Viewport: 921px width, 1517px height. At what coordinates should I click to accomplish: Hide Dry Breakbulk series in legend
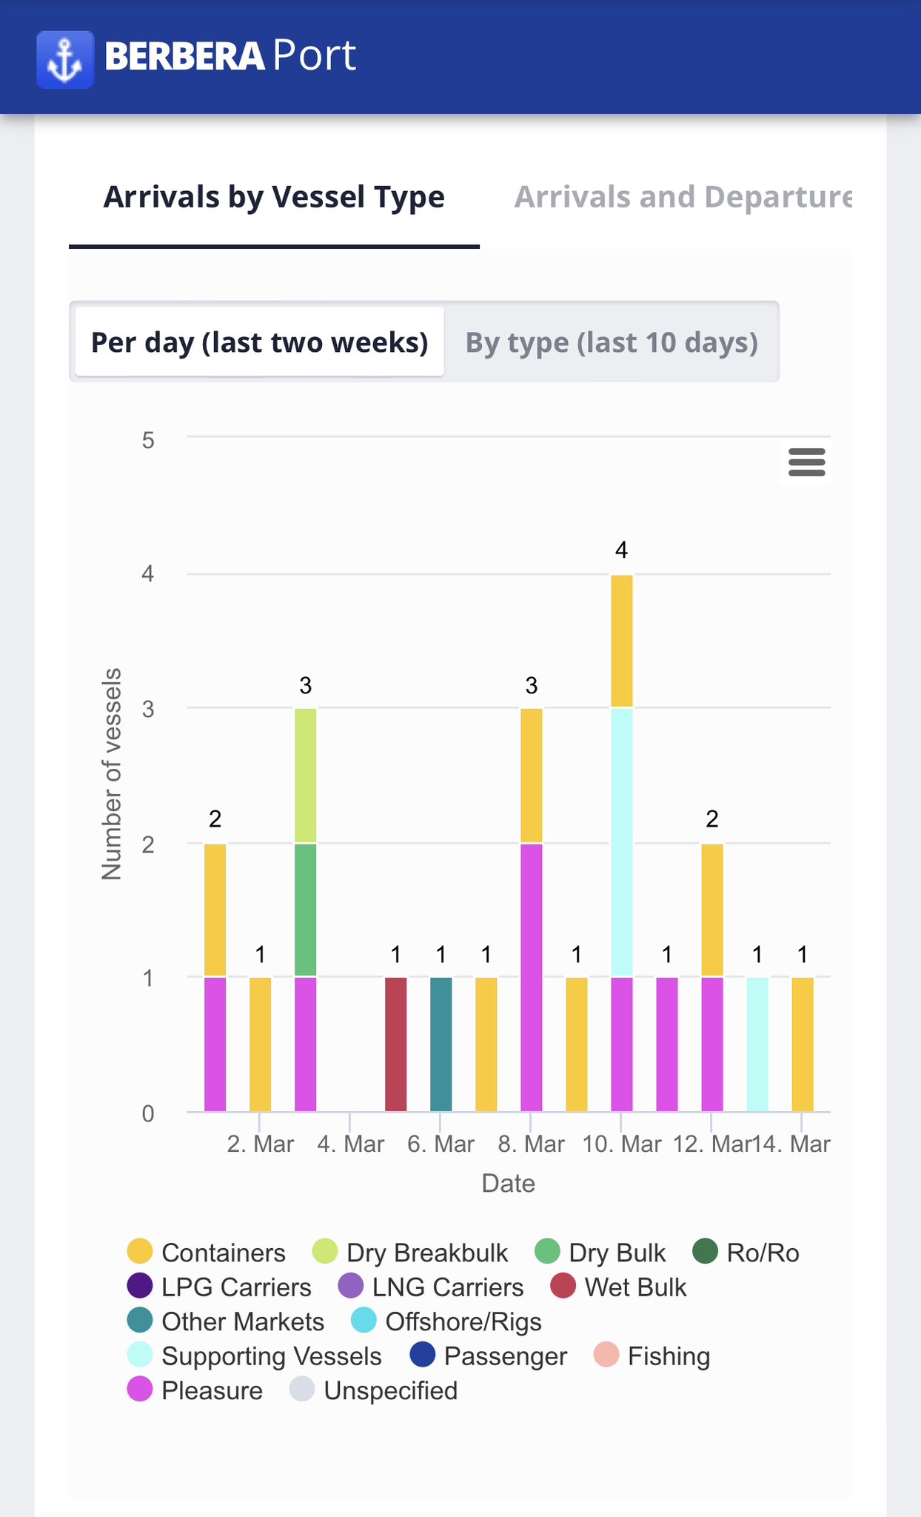(410, 1253)
